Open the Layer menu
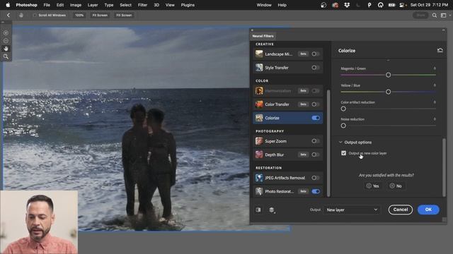Viewport: 453px width, 254px height. (x=93, y=5)
